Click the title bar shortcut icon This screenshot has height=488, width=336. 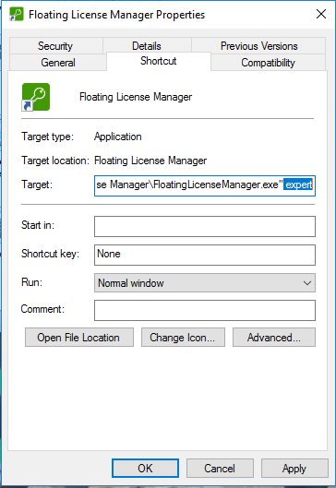point(17,15)
